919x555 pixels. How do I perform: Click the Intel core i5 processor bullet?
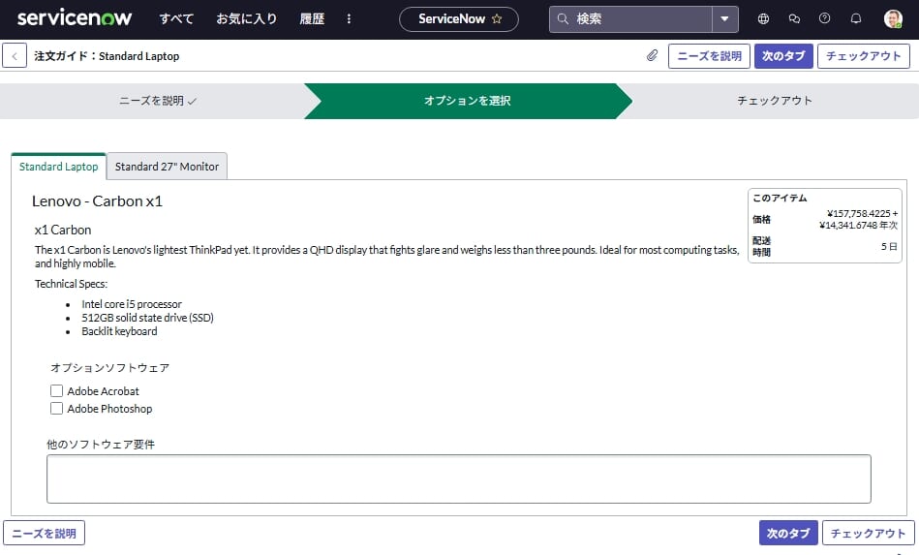(x=132, y=304)
